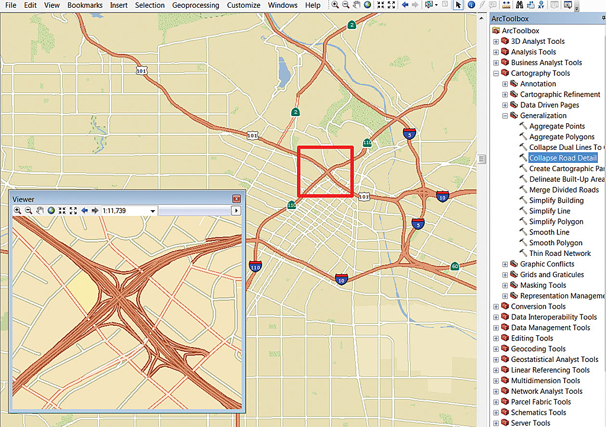The width and height of the screenshot is (606, 427).
Task: Activate the Pan hand tool in main toolbar
Action: 356,5
